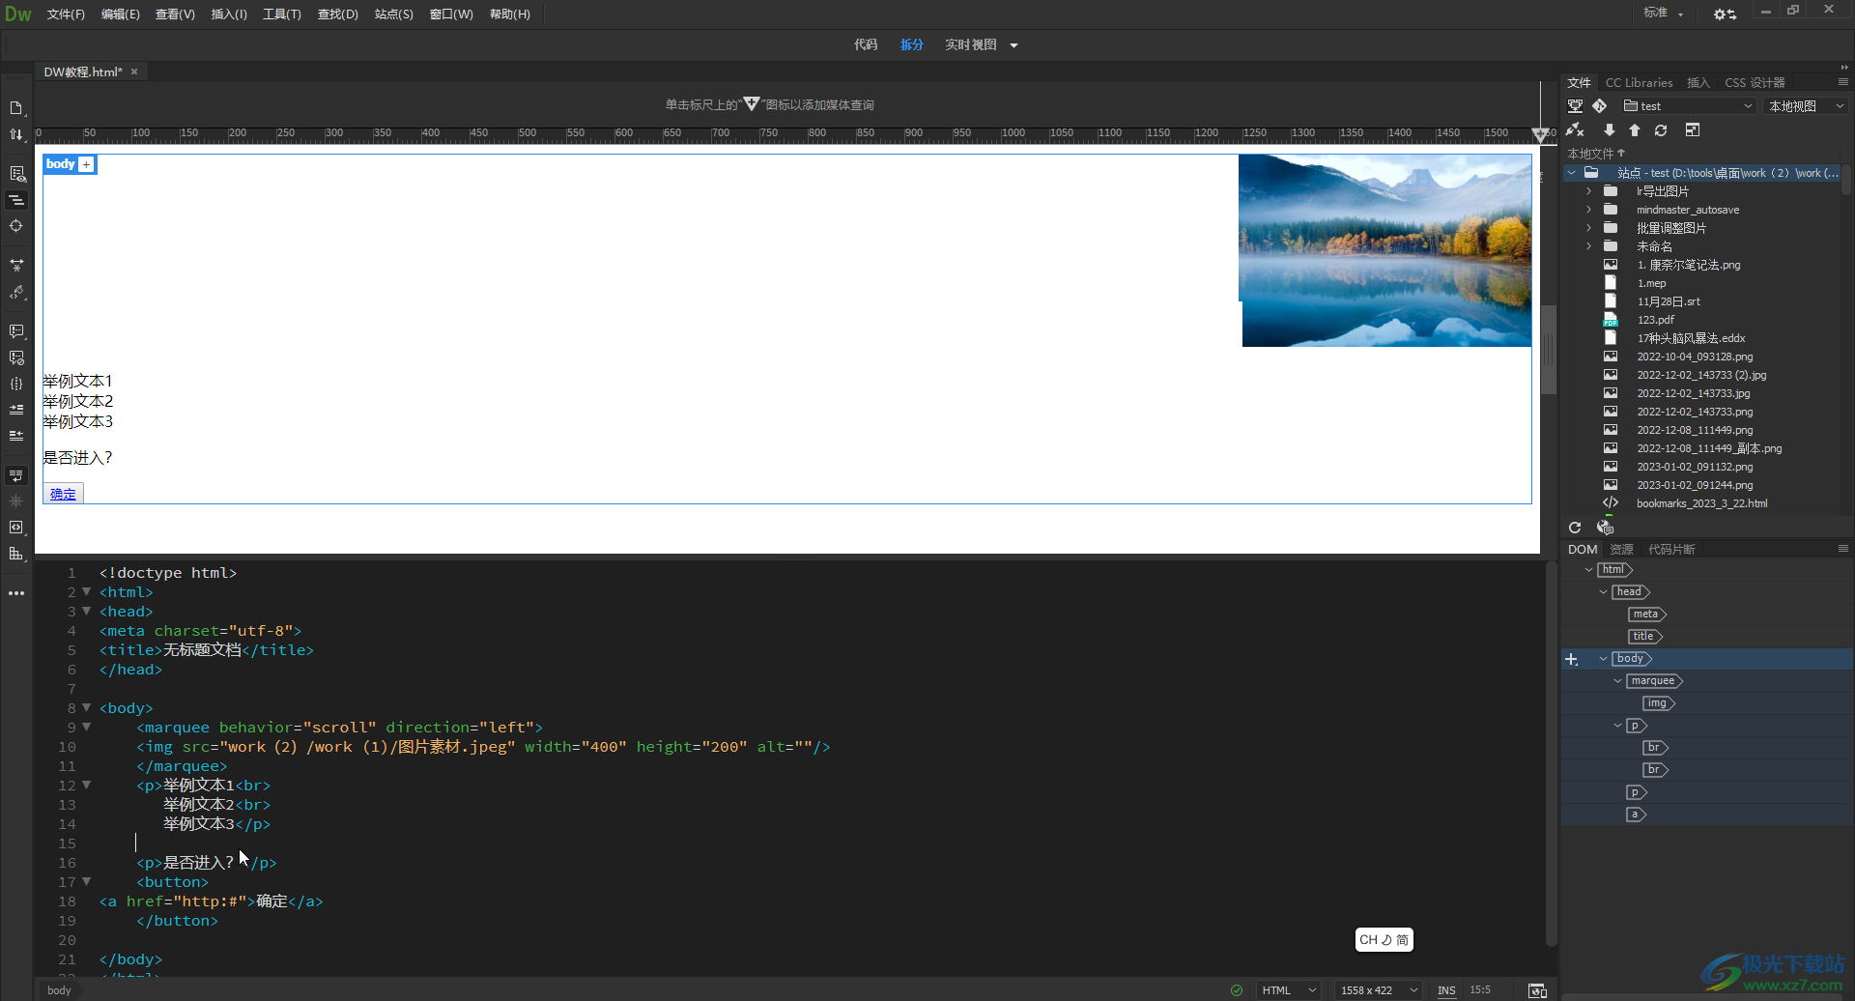1855x1001 pixels.
Task: Click real-time preview icon in status bar
Action: click(1537, 990)
